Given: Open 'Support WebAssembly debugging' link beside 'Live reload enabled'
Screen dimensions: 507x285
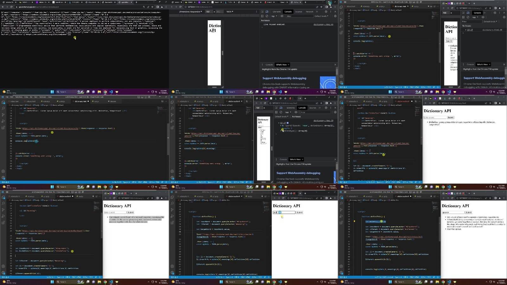Looking at the screenshot, I should [284, 78].
